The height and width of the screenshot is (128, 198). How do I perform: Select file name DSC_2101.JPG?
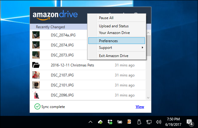coord(62,85)
